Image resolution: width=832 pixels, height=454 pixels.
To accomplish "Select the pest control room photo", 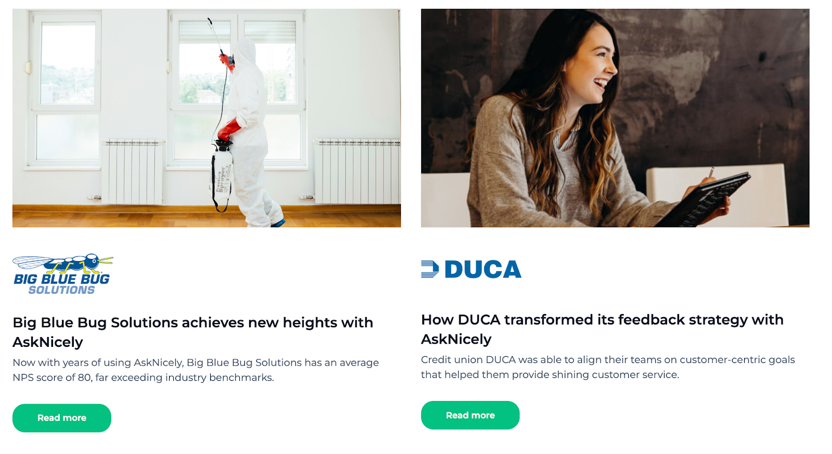I will (x=206, y=118).
